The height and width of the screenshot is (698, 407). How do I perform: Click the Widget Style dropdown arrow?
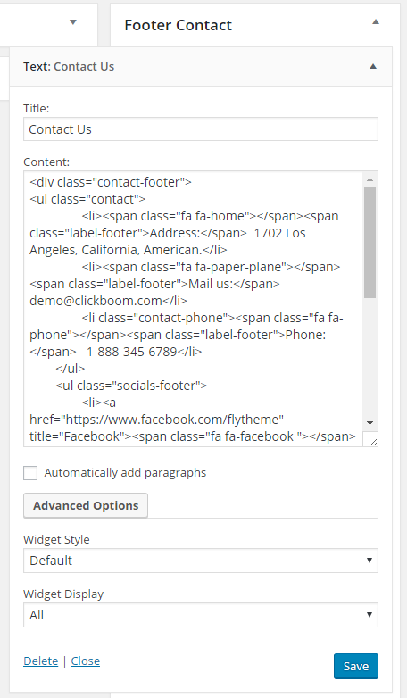pyautogui.click(x=370, y=561)
